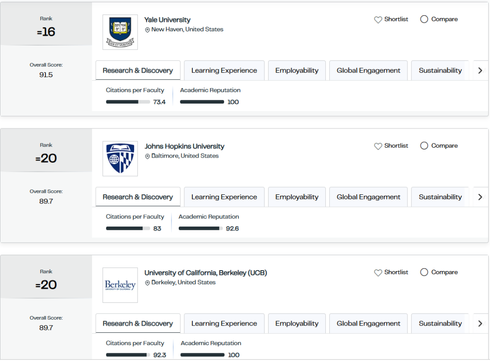
Task: Click the =20 rank of Johns Hopkins
Action: (46, 158)
